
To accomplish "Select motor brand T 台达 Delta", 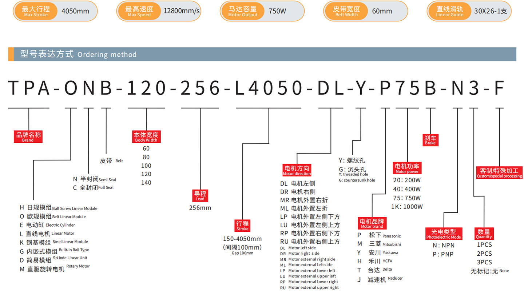I will [374, 270].
